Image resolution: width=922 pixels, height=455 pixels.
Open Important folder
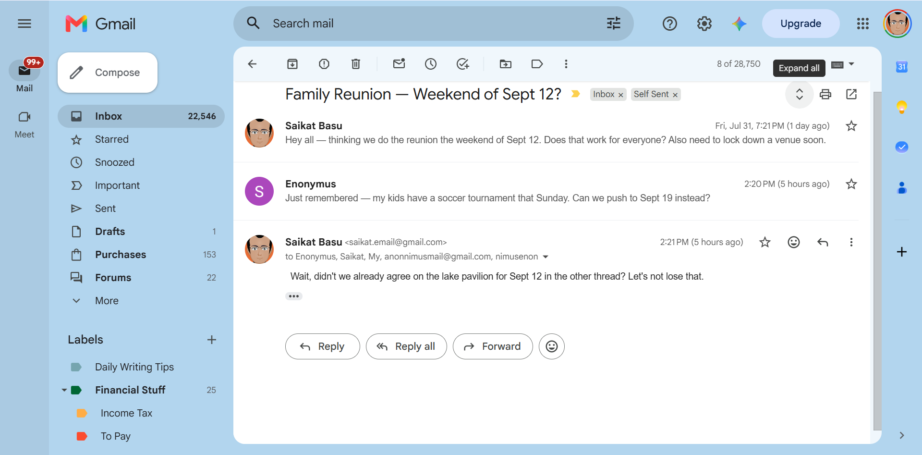(x=141, y=185)
